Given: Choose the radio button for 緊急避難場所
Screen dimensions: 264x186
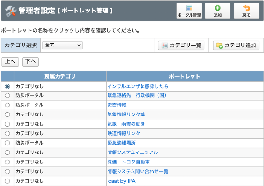Looking at the screenshot, I should (7, 143).
